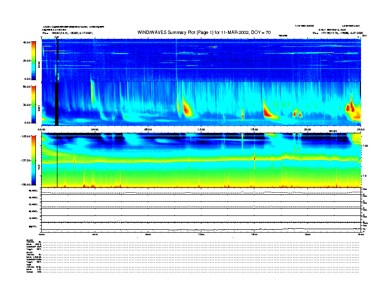Click the RAD1 color scale bar
The height and width of the screenshot is (301, 389).
tap(33, 105)
